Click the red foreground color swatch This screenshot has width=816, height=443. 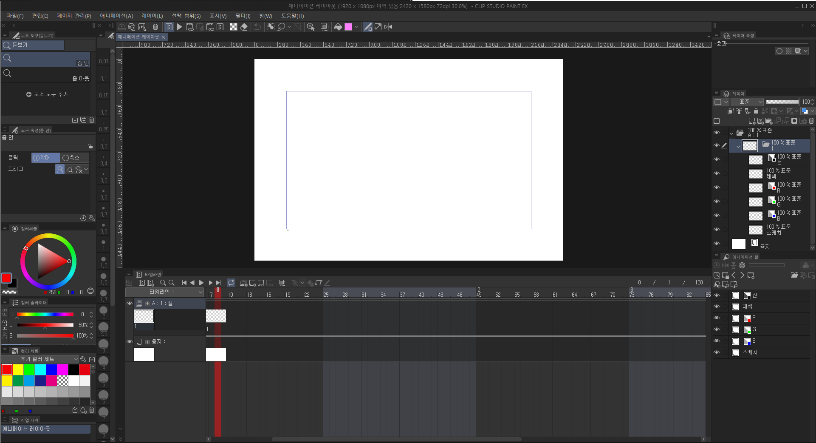tap(6, 278)
